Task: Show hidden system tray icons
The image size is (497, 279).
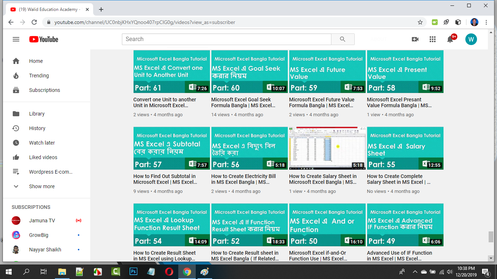Action: pyautogui.click(x=415, y=272)
